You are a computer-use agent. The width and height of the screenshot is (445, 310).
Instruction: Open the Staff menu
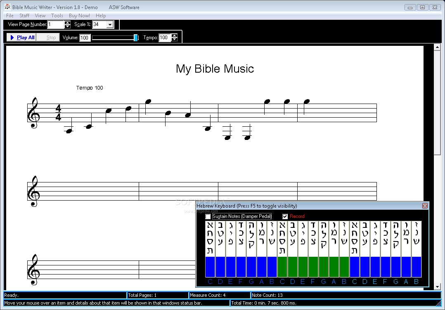coord(24,16)
